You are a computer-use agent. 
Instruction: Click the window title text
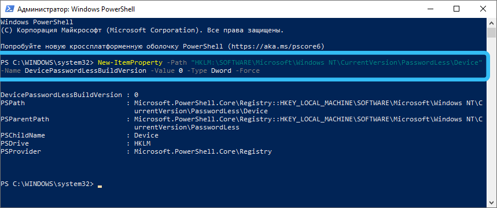pos(76,9)
